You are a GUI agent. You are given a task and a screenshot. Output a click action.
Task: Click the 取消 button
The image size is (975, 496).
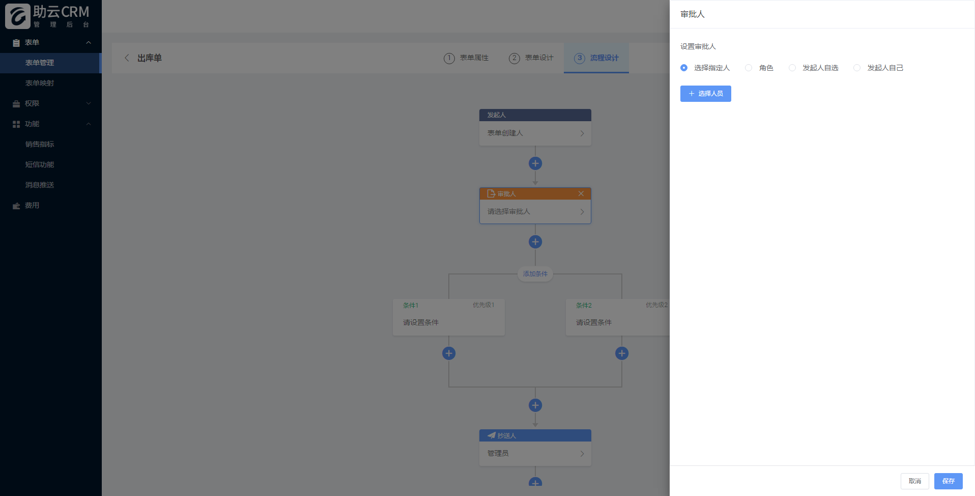(914, 481)
